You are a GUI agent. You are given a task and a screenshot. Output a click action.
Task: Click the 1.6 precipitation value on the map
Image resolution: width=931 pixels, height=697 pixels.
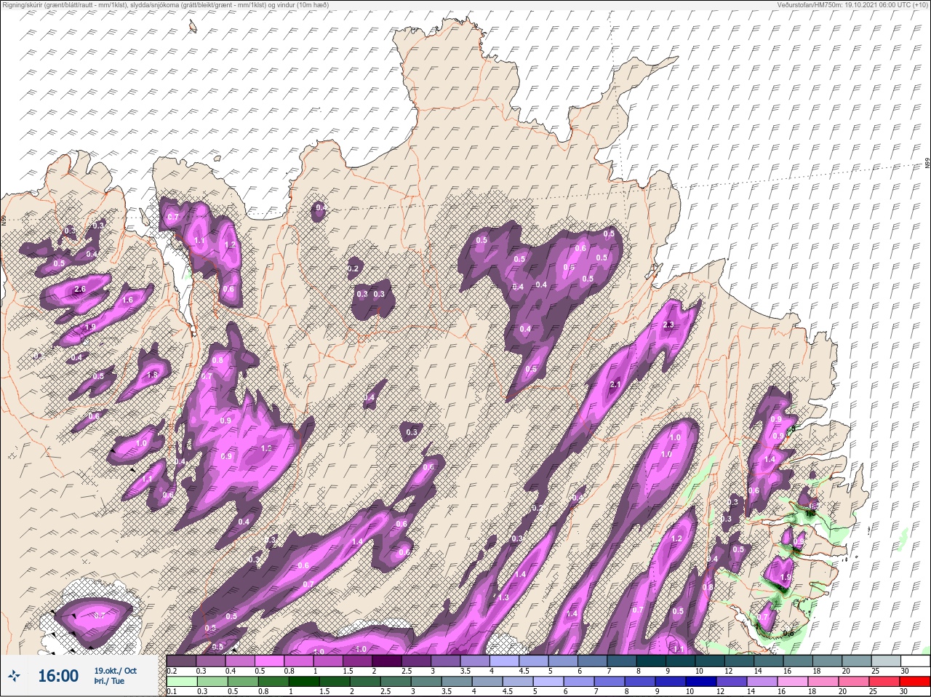(x=128, y=300)
